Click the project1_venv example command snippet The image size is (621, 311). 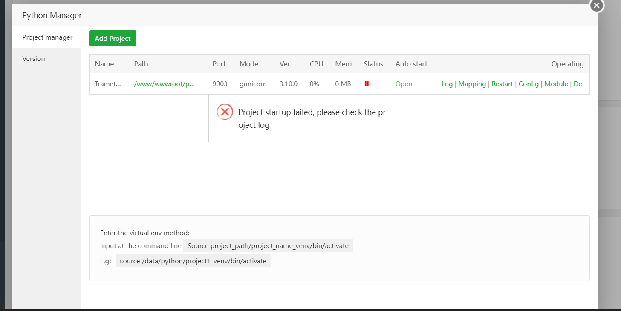[193, 261]
